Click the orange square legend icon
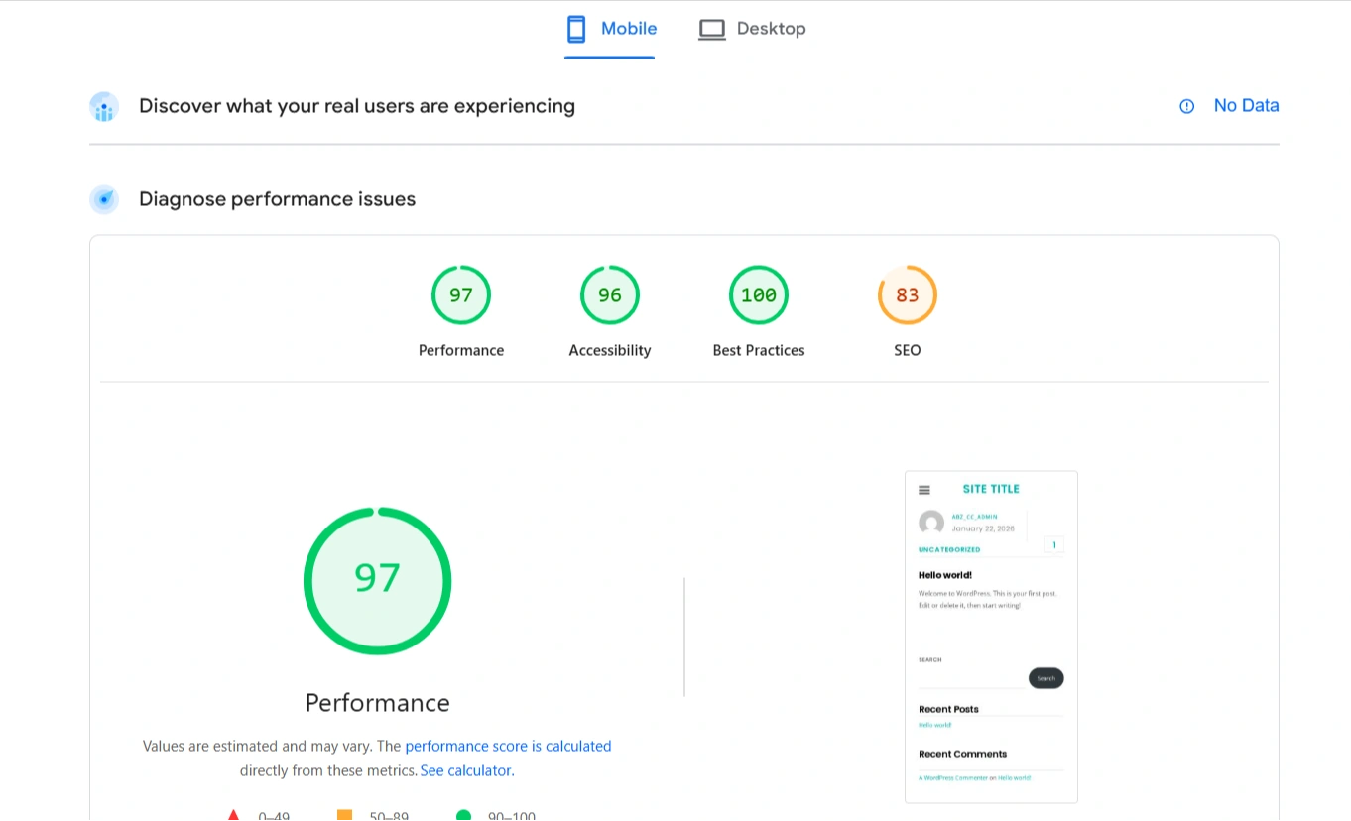This screenshot has height=821, width=1351. coord(344,816)
